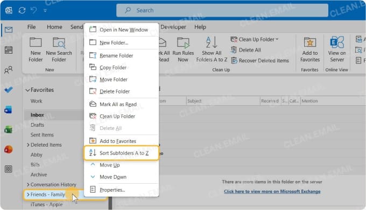Choose Clean Up Folder in context menu
This screenshot has height=210, width=366.
tap(122, 116)
